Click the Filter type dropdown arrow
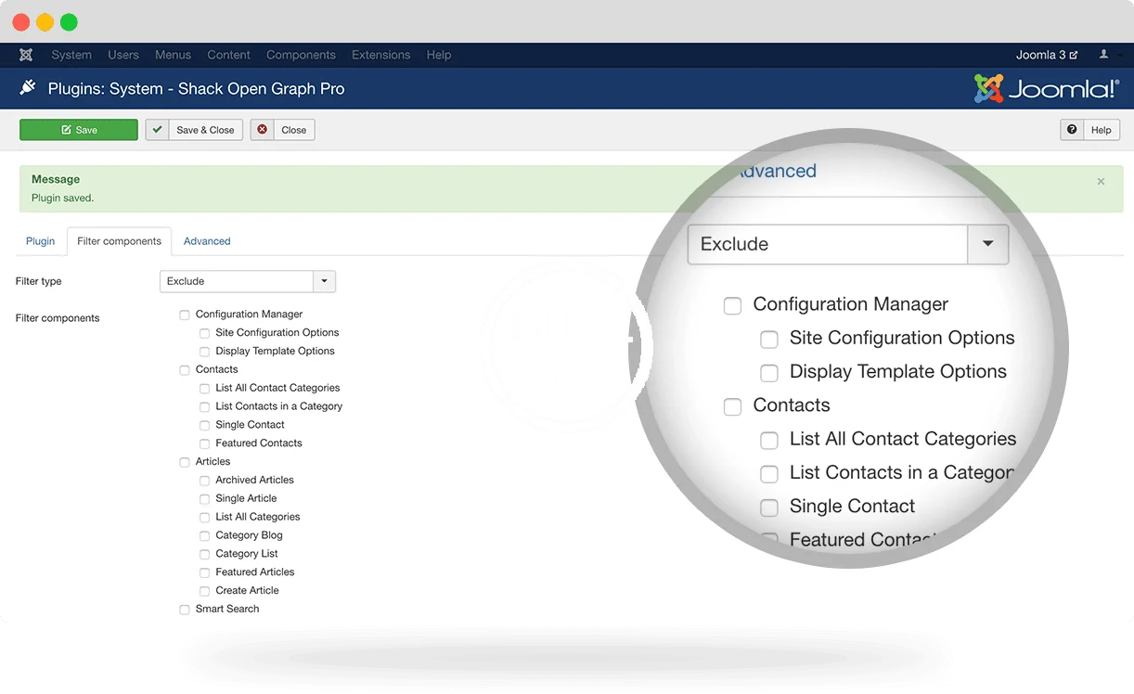Viewport: 1134px width, 694px height. [325, 281]
